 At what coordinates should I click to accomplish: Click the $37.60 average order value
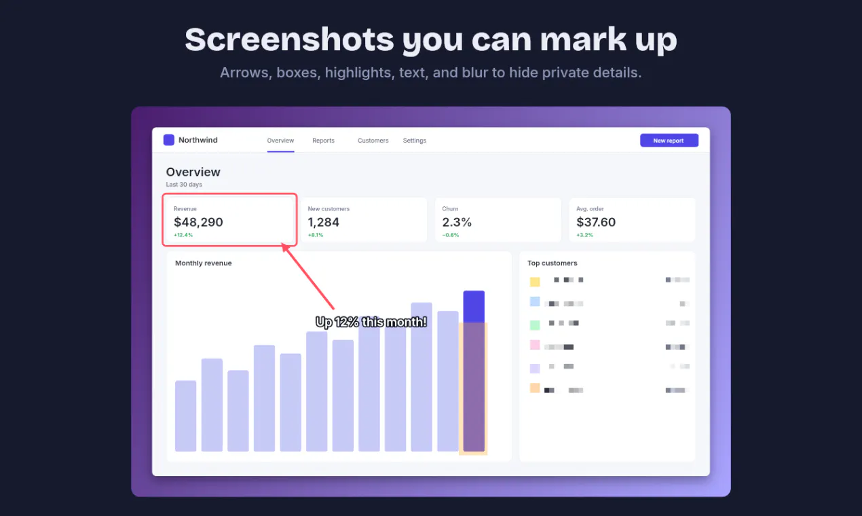596,222
